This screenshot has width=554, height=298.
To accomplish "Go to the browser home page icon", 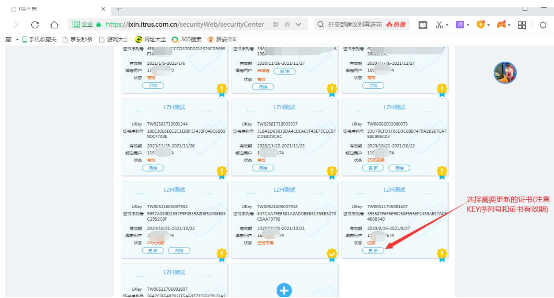I will click(54, 25).
